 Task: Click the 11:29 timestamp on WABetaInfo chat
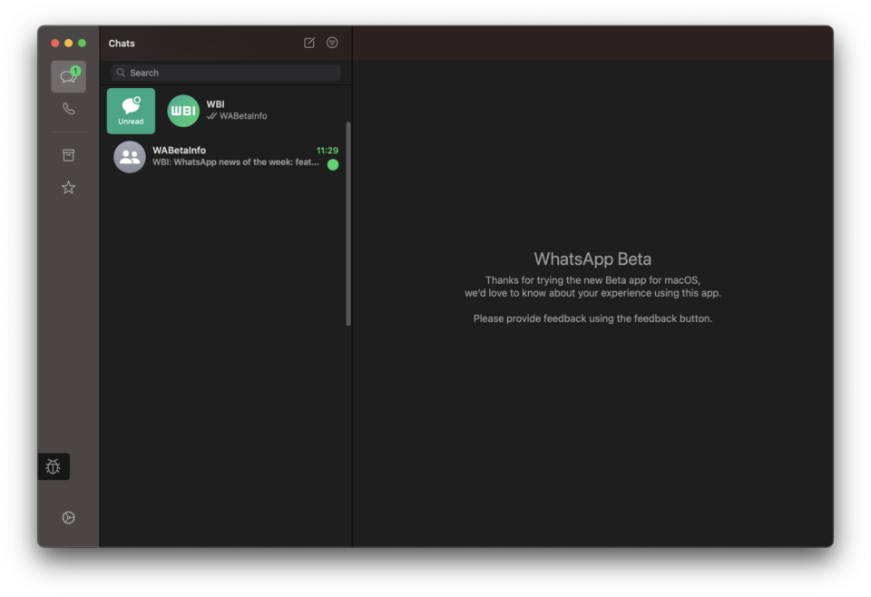(327, 151)
